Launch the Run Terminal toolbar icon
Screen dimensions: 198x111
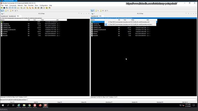4,8
